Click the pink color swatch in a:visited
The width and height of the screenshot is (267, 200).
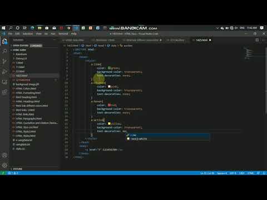click(x=109, y=87)
